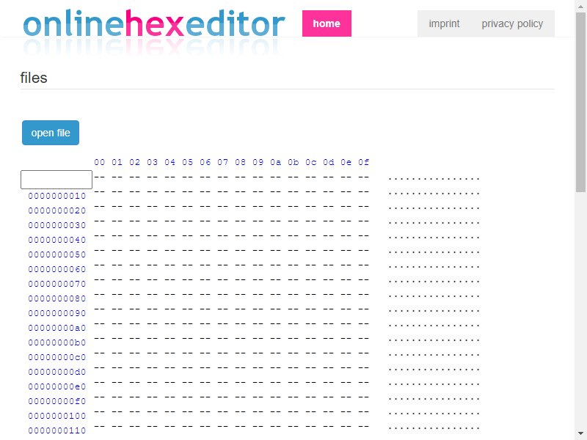The width and height of the screenshot is (587, 440).
Task: Select row offset 0000000100
Action: click(57, 416)
